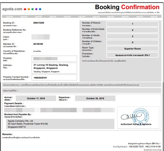
Task: Click the Promotion label
Action: point(88,54)
